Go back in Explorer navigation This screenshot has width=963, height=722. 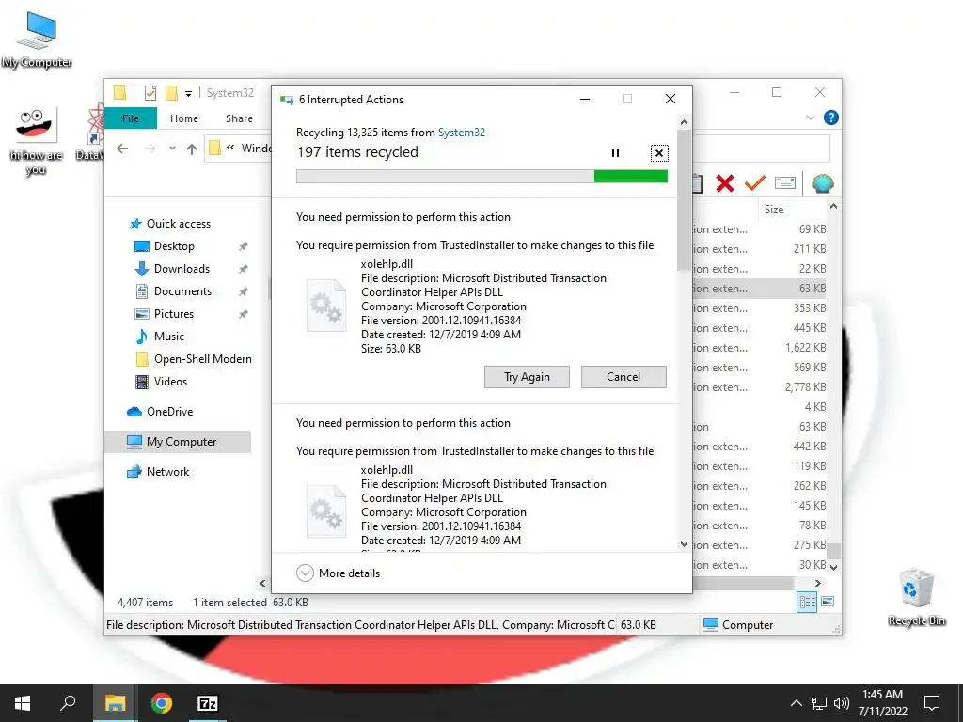[122, 149]
